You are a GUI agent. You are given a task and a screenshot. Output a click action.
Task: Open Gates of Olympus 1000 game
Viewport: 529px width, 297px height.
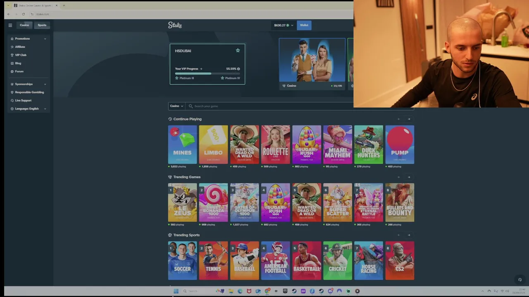point(244,203)
